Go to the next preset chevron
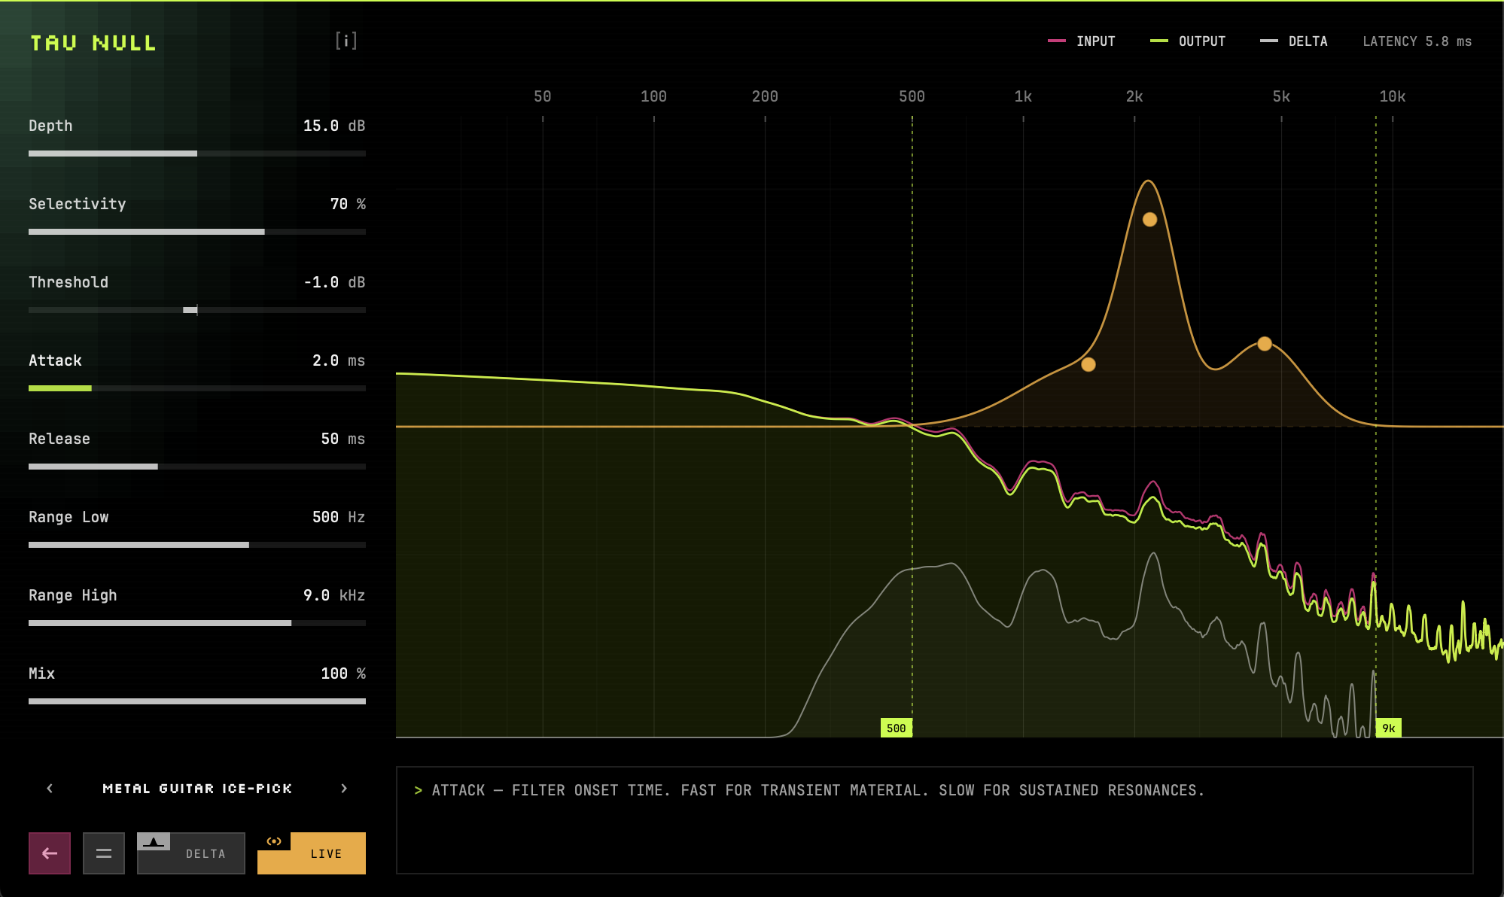This screenshot has height=897, width=1504. coord(344,789)
